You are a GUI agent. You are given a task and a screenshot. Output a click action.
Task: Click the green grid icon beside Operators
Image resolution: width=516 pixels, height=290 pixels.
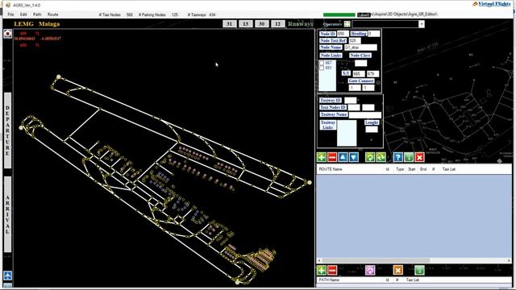tap(347, 24)
